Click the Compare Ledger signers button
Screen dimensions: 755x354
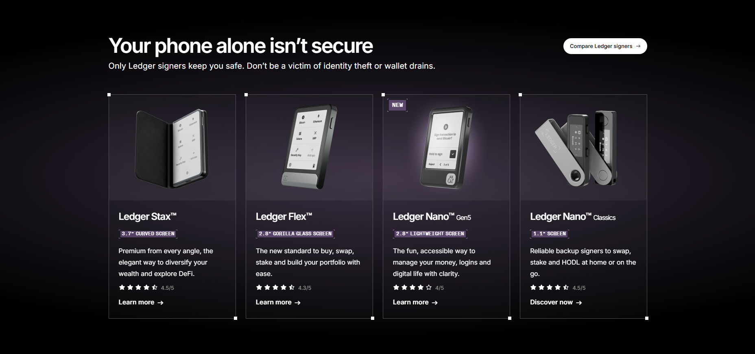click(604, 46)
